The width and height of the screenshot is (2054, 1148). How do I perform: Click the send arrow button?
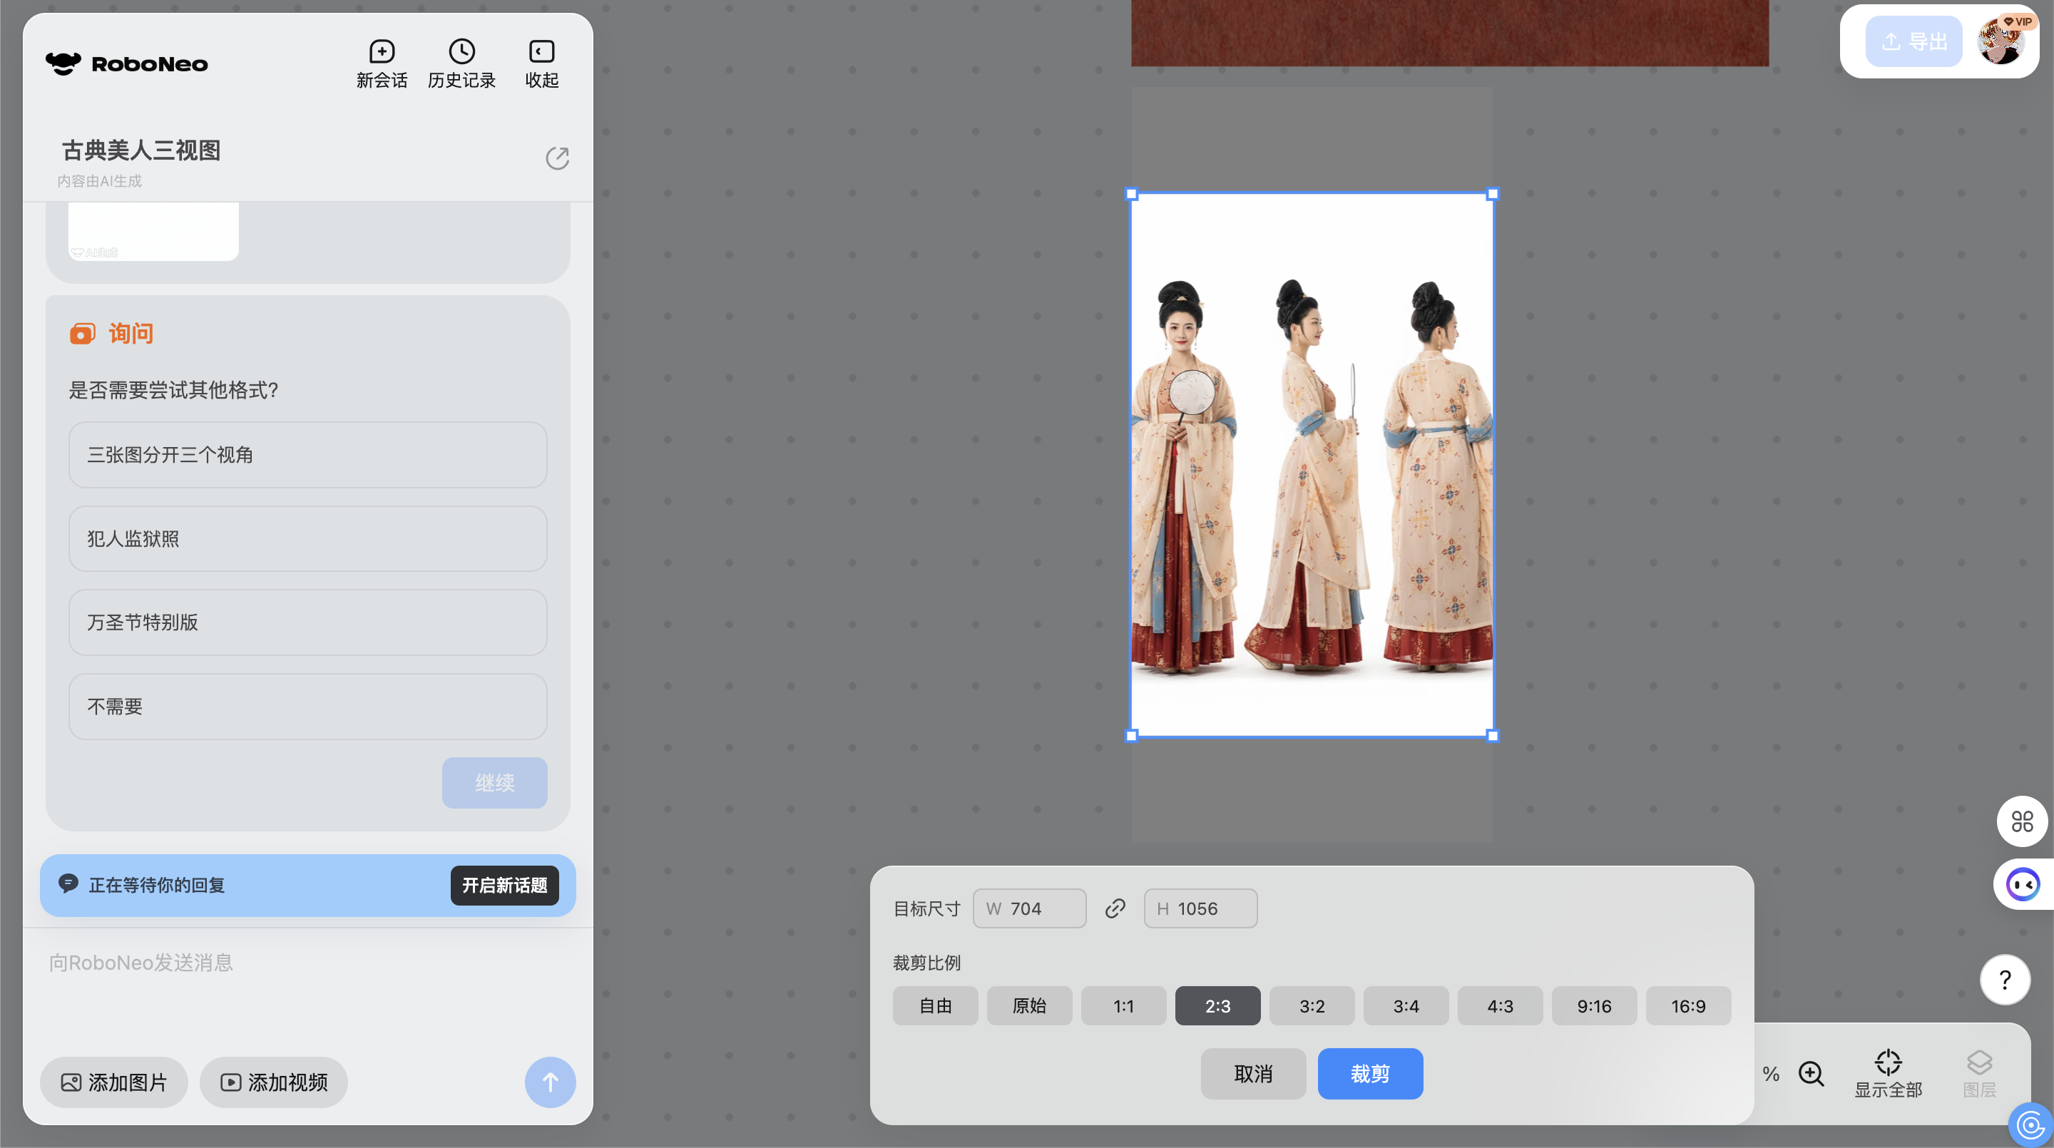[x=549, y=1082]
